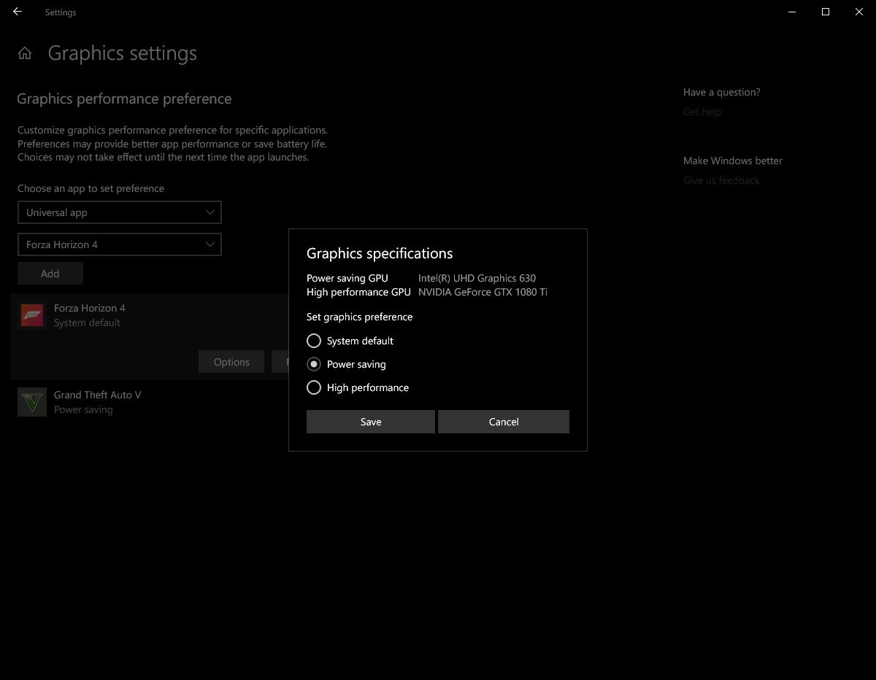Image resolution: width=876 pixels, height=680 pixels.
Task: Select the Grand Theft Auto V list entry
Action: point(98,395)
